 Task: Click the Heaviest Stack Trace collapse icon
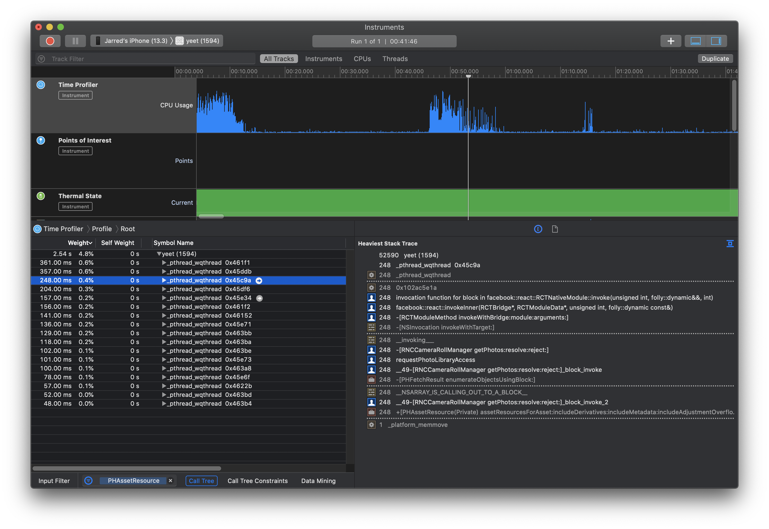730,244
